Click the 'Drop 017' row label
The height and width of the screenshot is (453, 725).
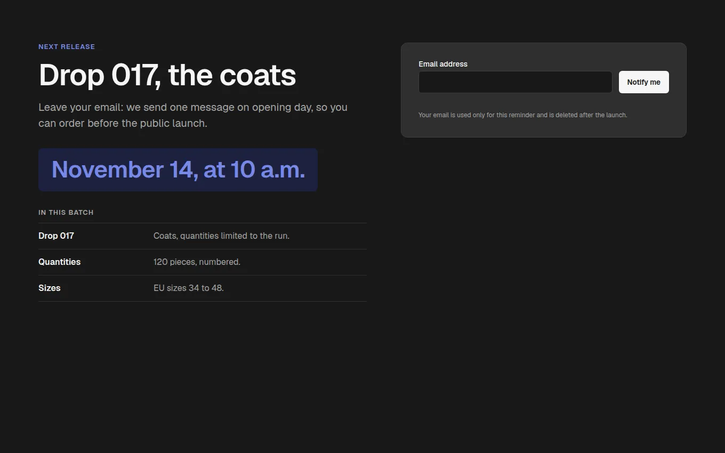[56, 236]
